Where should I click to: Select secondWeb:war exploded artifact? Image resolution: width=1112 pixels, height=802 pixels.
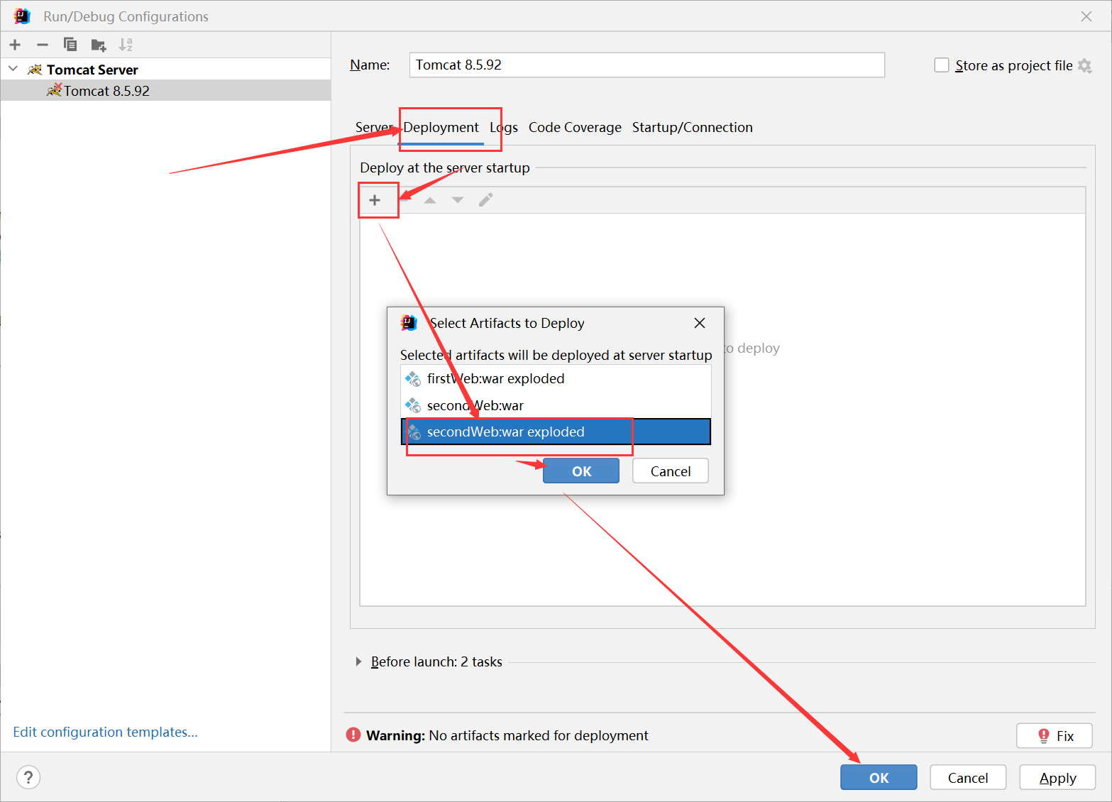tap(556, 432)
